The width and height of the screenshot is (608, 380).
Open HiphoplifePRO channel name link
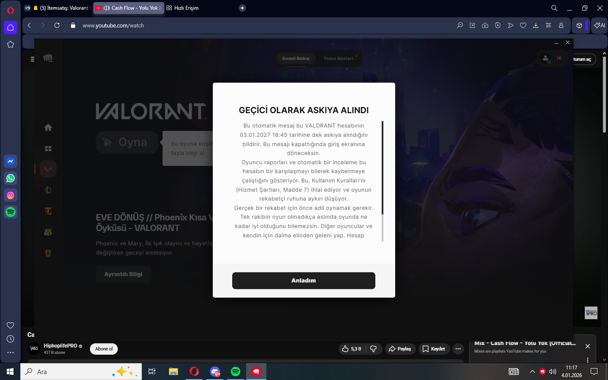(60, 346)
